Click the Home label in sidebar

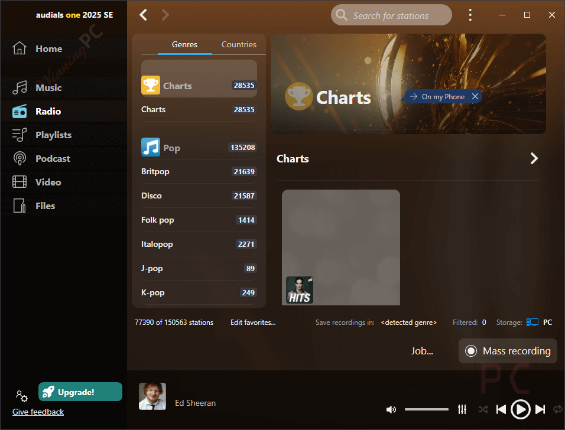49,48
